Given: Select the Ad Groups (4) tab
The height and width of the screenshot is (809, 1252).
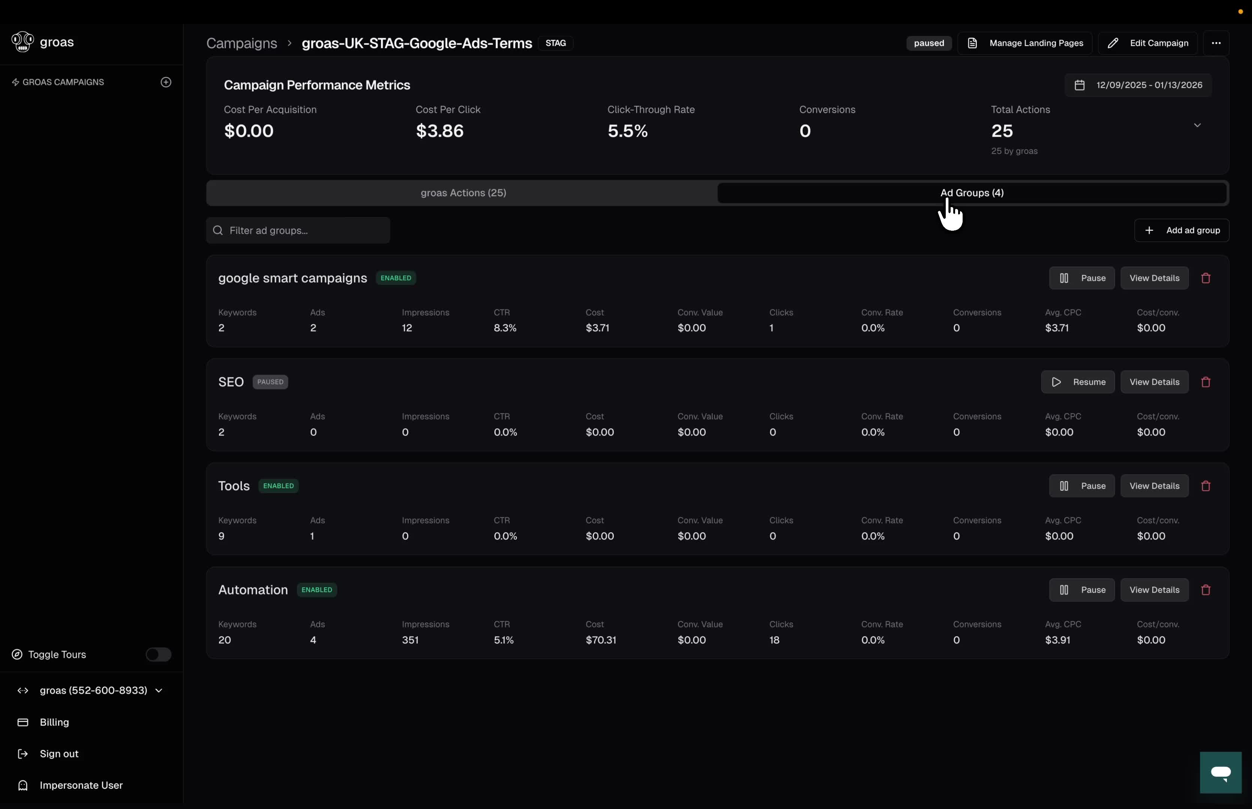Looking at the screenshot, I should click(x=971, y=193).
